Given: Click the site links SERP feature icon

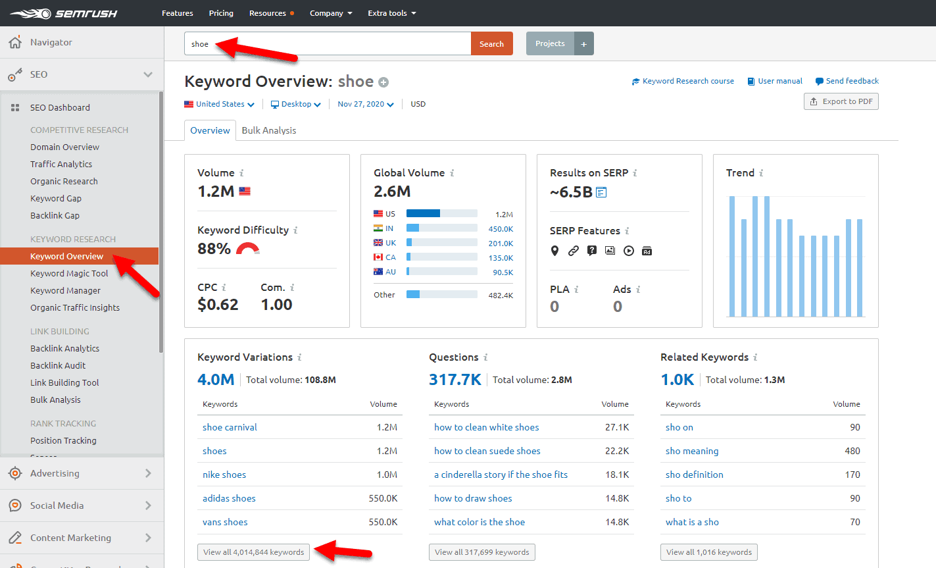Looking at the screenshot, I should click(x=574, y=251).
